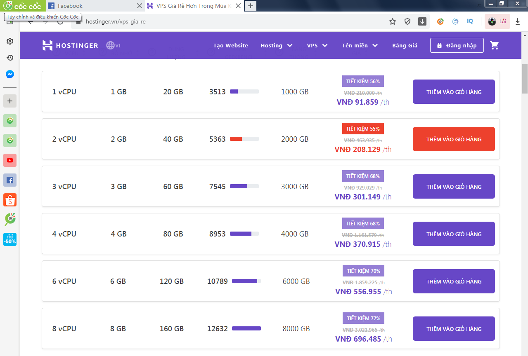Expand the VPS dropdown menu
Viewport: 528px width, 356px height.
pos(317,45)
